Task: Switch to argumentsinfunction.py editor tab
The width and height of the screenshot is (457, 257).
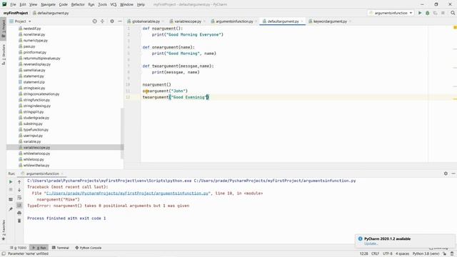Action: (234, 21)
